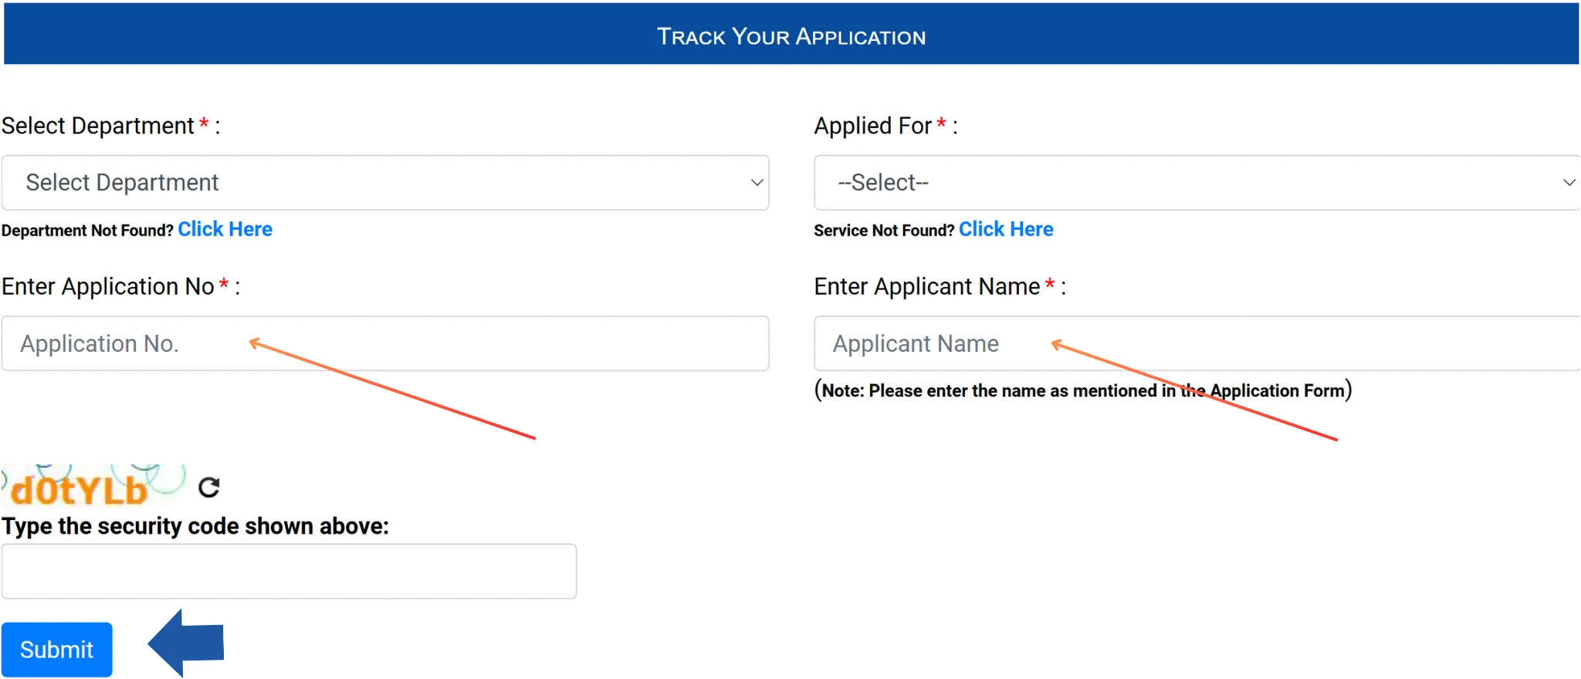This screenshot has width=1581, height=679.
Task: Click the Applied For field label
Action: tap(872, 126)
